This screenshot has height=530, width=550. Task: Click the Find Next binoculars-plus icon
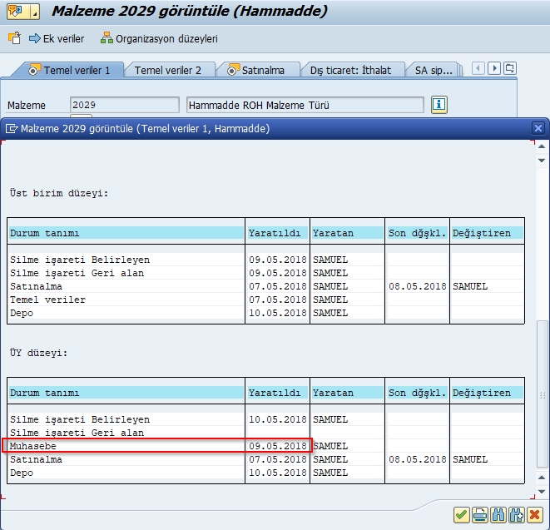[x=517, y=515]
